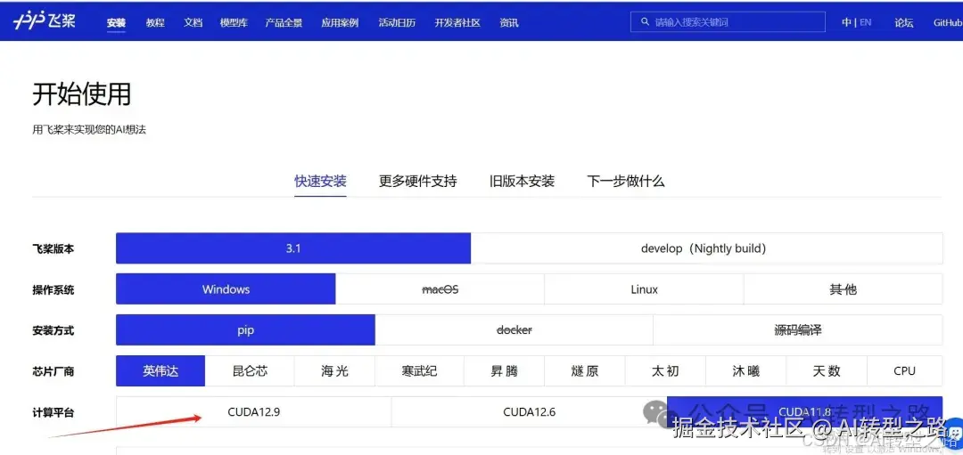The width and height of the screenshot is (963, 455).
Task: Open the 应用案例 nav item
Action: (x=340, y=22)
